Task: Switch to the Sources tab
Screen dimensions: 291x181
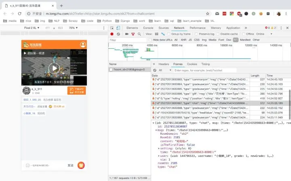Action: 164,28
